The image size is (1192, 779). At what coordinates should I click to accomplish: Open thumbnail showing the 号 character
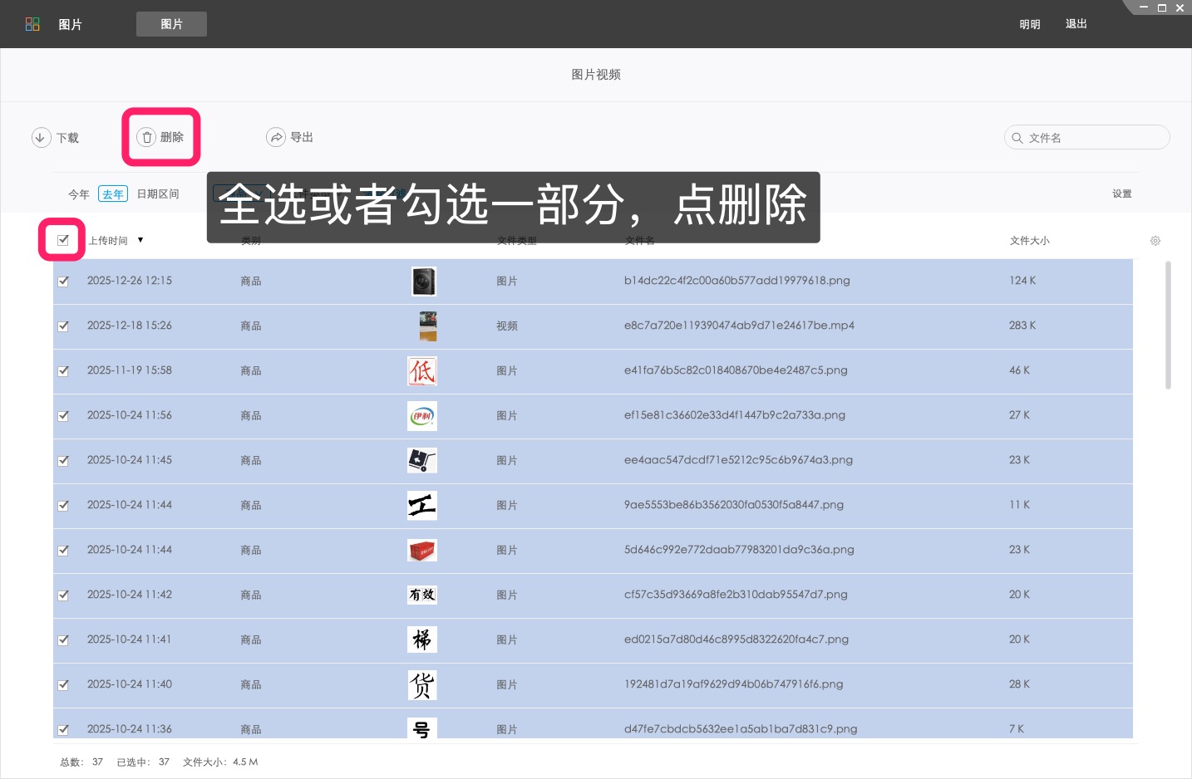422,729
